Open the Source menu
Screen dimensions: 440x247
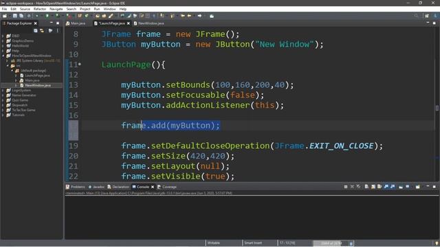[x=25, y=9]
